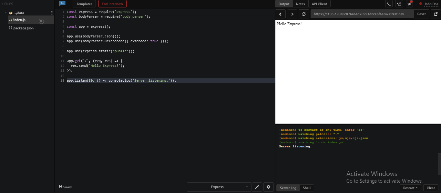This screenshot has height=193, width=441.
Task: Refresh the preview browser
Action: (x=304, y=14)
